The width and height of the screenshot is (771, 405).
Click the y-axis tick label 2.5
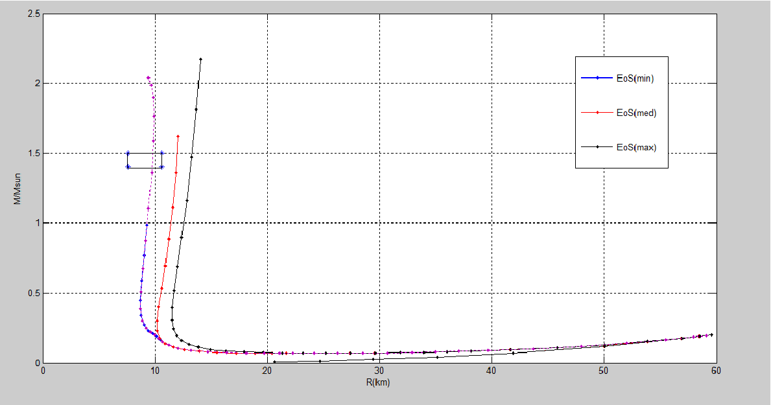click(x=34, y=14)
